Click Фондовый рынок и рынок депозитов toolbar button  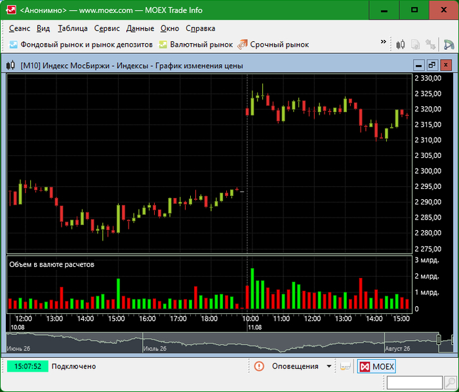pos(81,45)
